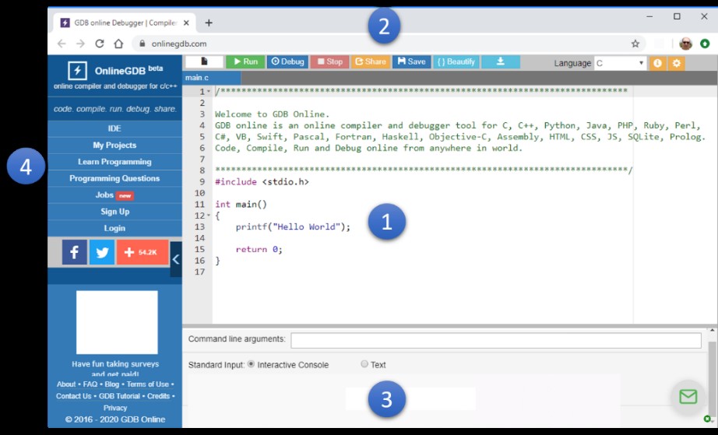Save the project with Save button
This screenshot has height=435, width=718.
pyautogui.click(x=412, y=61)
